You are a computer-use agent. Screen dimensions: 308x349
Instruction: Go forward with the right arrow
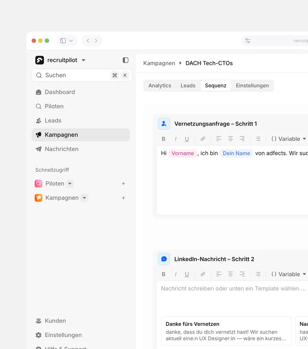(x=96, y=41)
